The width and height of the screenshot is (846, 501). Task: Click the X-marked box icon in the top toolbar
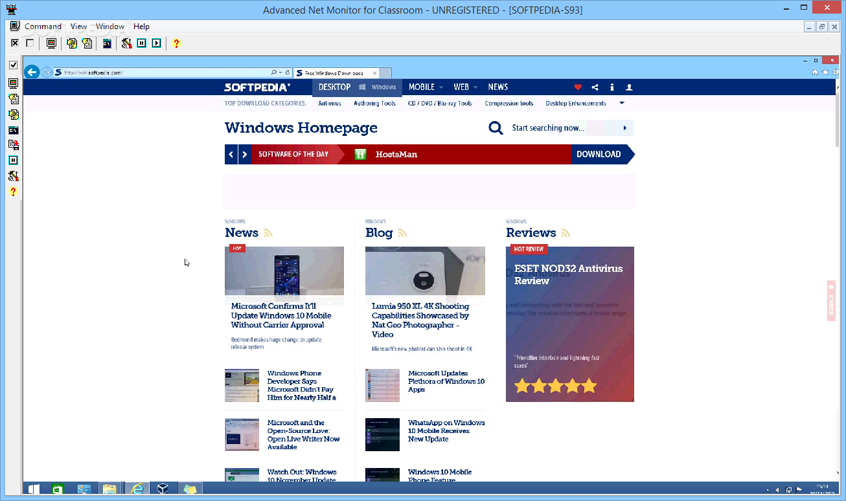coord(15,43)
